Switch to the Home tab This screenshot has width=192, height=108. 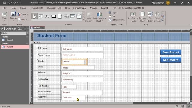tap(13, 8)
